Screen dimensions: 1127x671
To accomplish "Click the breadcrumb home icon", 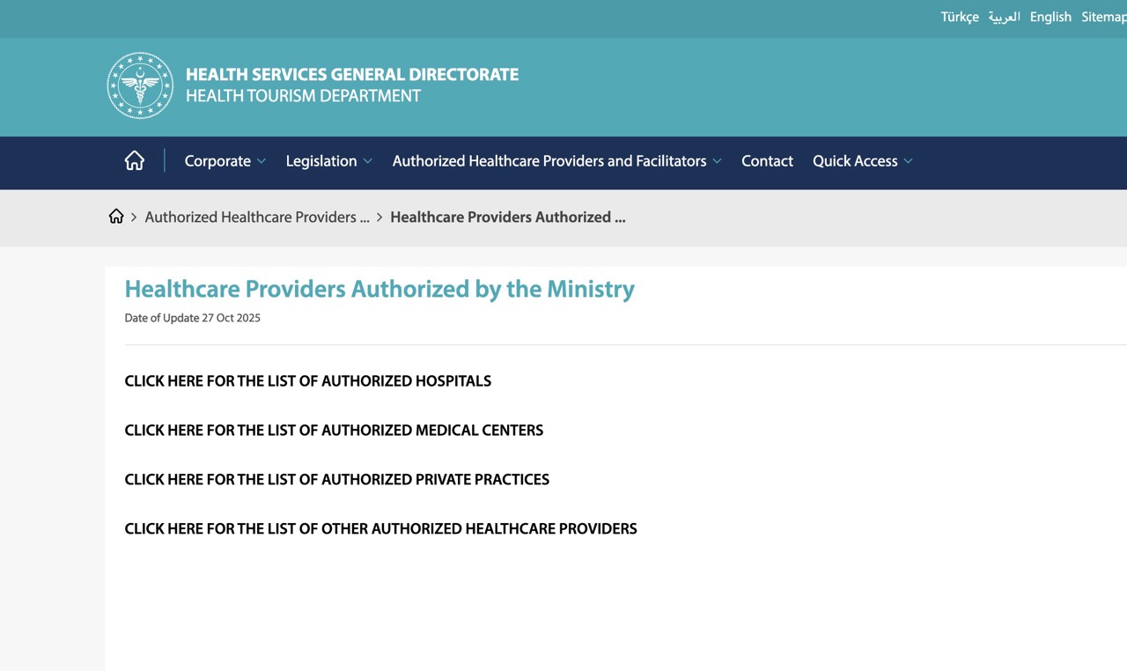I will point(116,217).
